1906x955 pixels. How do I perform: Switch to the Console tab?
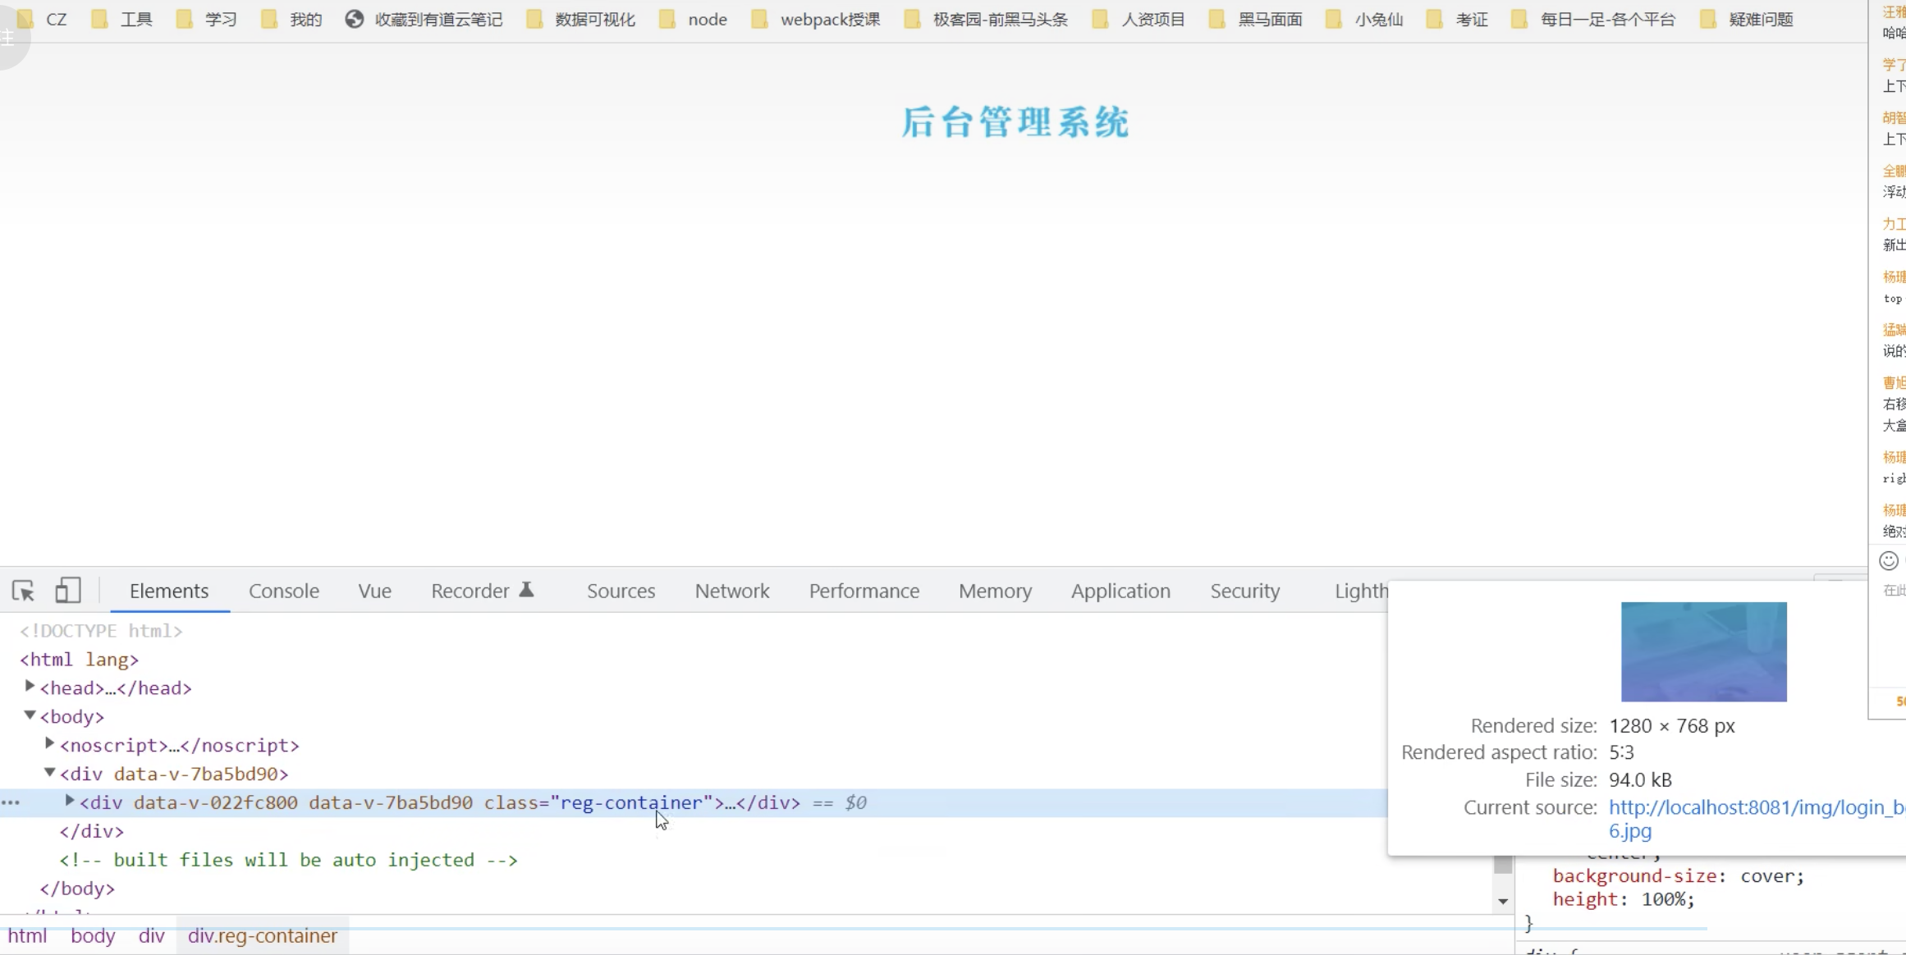point(284,591)
